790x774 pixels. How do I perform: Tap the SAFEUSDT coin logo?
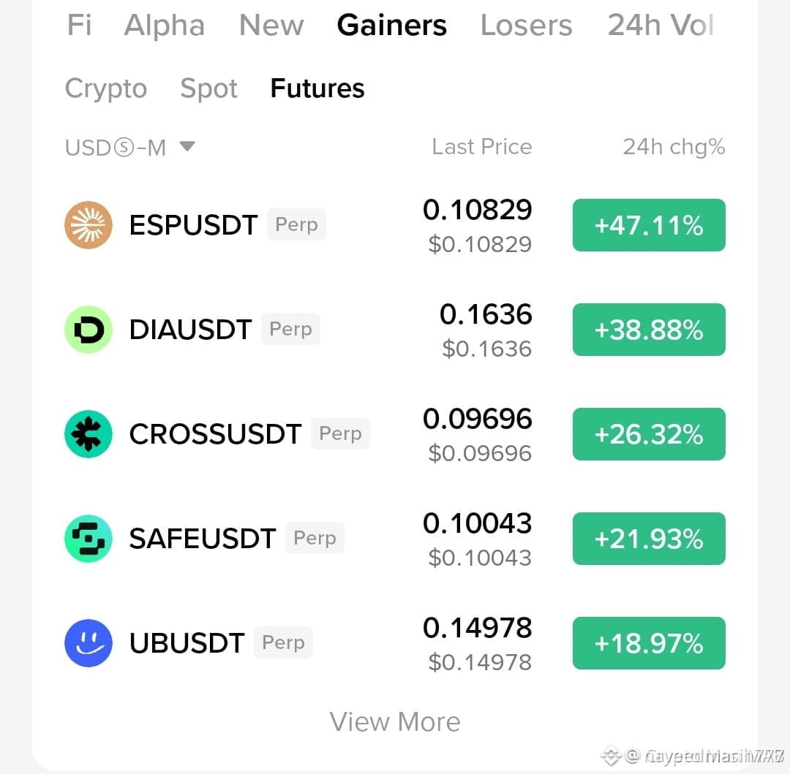pyautogui.click(x=89, y=539)
